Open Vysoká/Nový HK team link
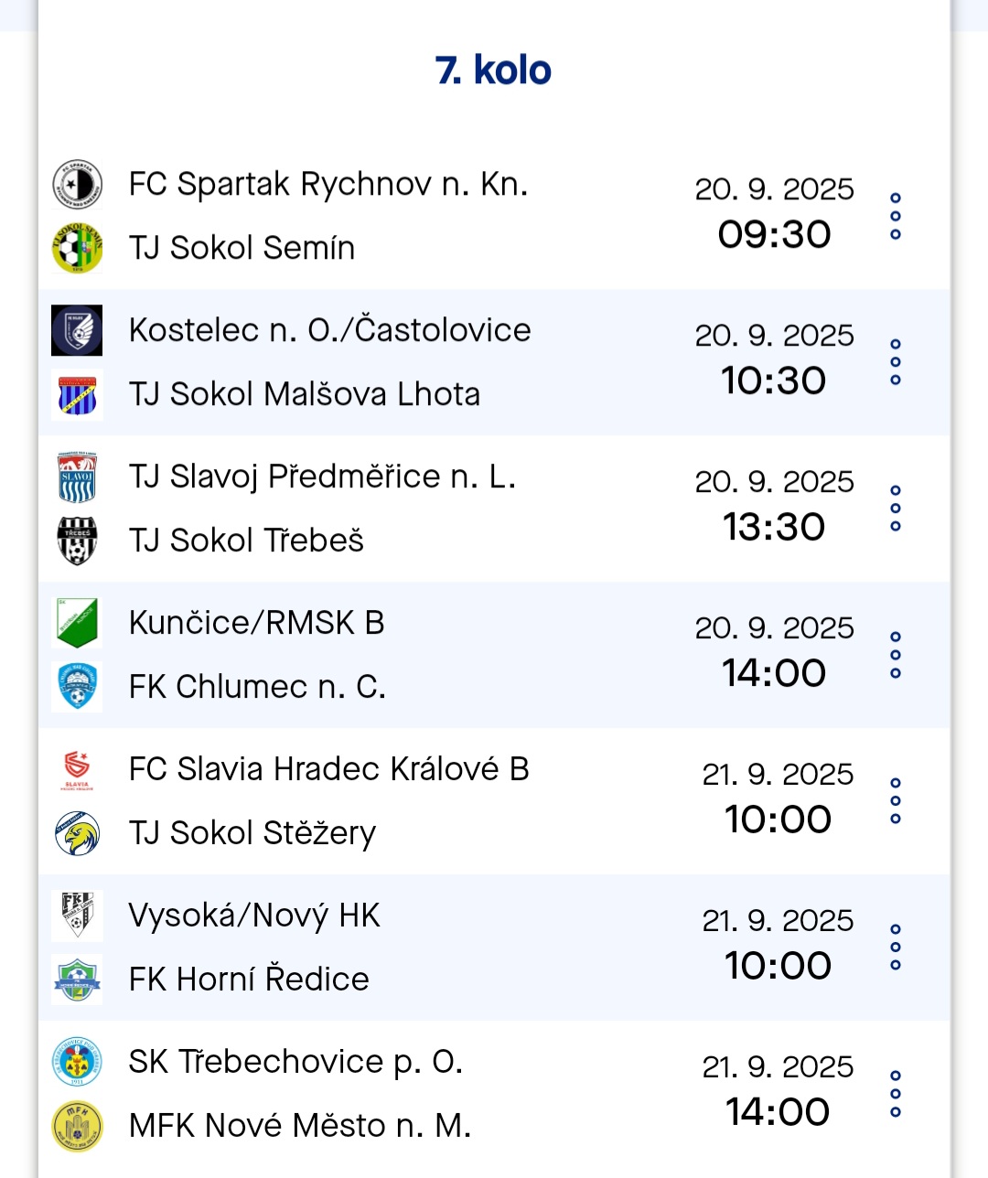Viewport: 988px width, 1178px height. (x=254, y=916)
